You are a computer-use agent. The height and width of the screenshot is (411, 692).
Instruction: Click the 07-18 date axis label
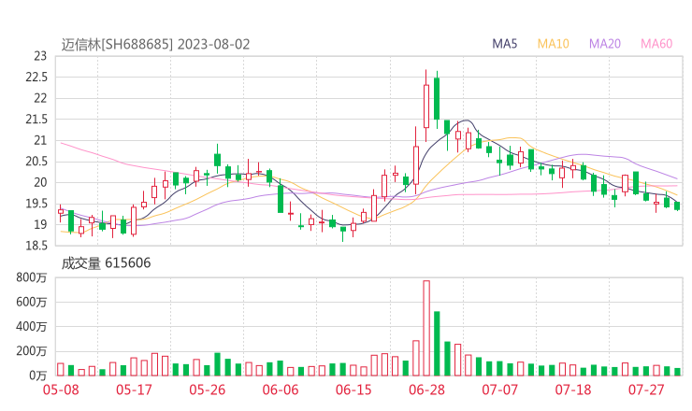pyautogui.click(x=573, y=390)
